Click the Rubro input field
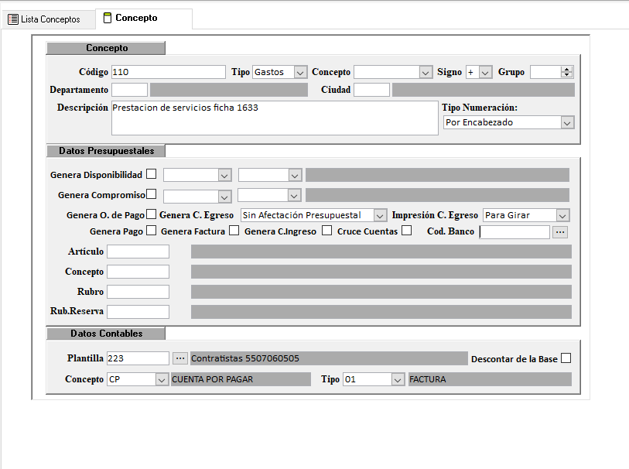The width and height of the screenshot is (629, 469). [x=138, y=292]
